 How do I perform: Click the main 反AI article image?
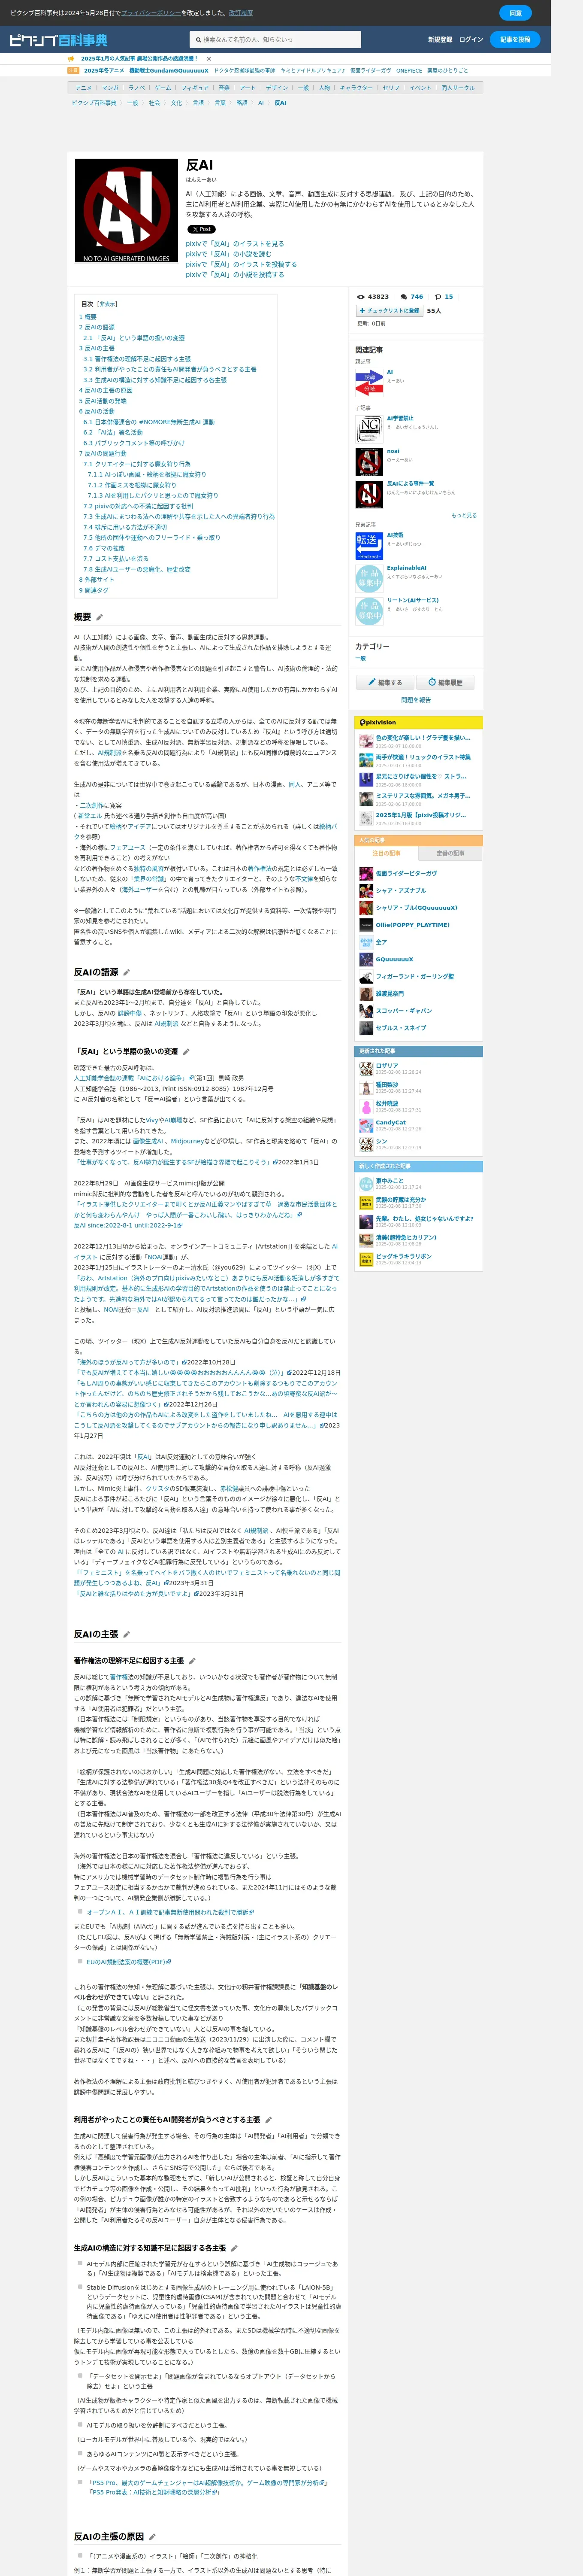pyautogui.click(x=126, y=211)
